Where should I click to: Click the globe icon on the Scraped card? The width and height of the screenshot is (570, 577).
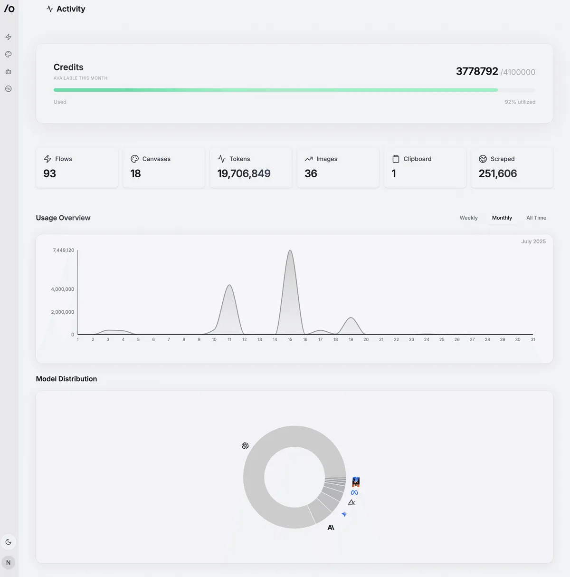pyautogui.click(x=483, y=159)
